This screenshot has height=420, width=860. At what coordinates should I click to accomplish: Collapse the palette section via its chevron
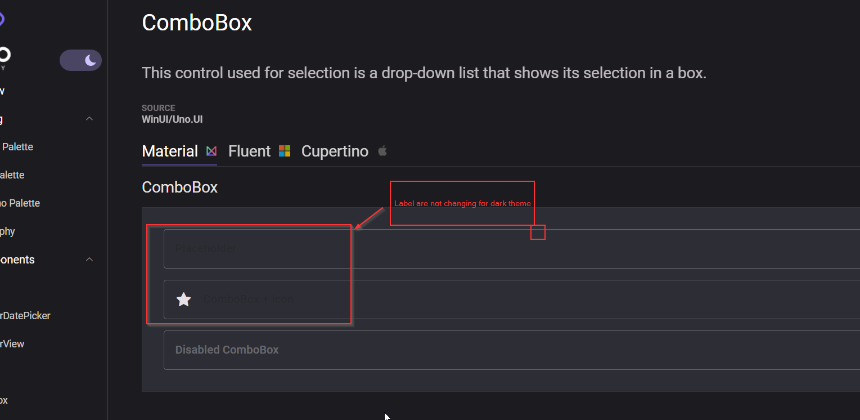pyautogui.click(x=89, y=118)
